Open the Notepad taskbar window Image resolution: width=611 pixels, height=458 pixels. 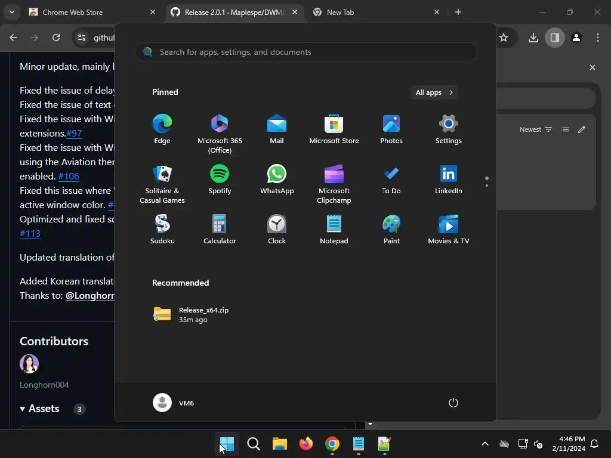pyautogui.click(x=358, y=444)
